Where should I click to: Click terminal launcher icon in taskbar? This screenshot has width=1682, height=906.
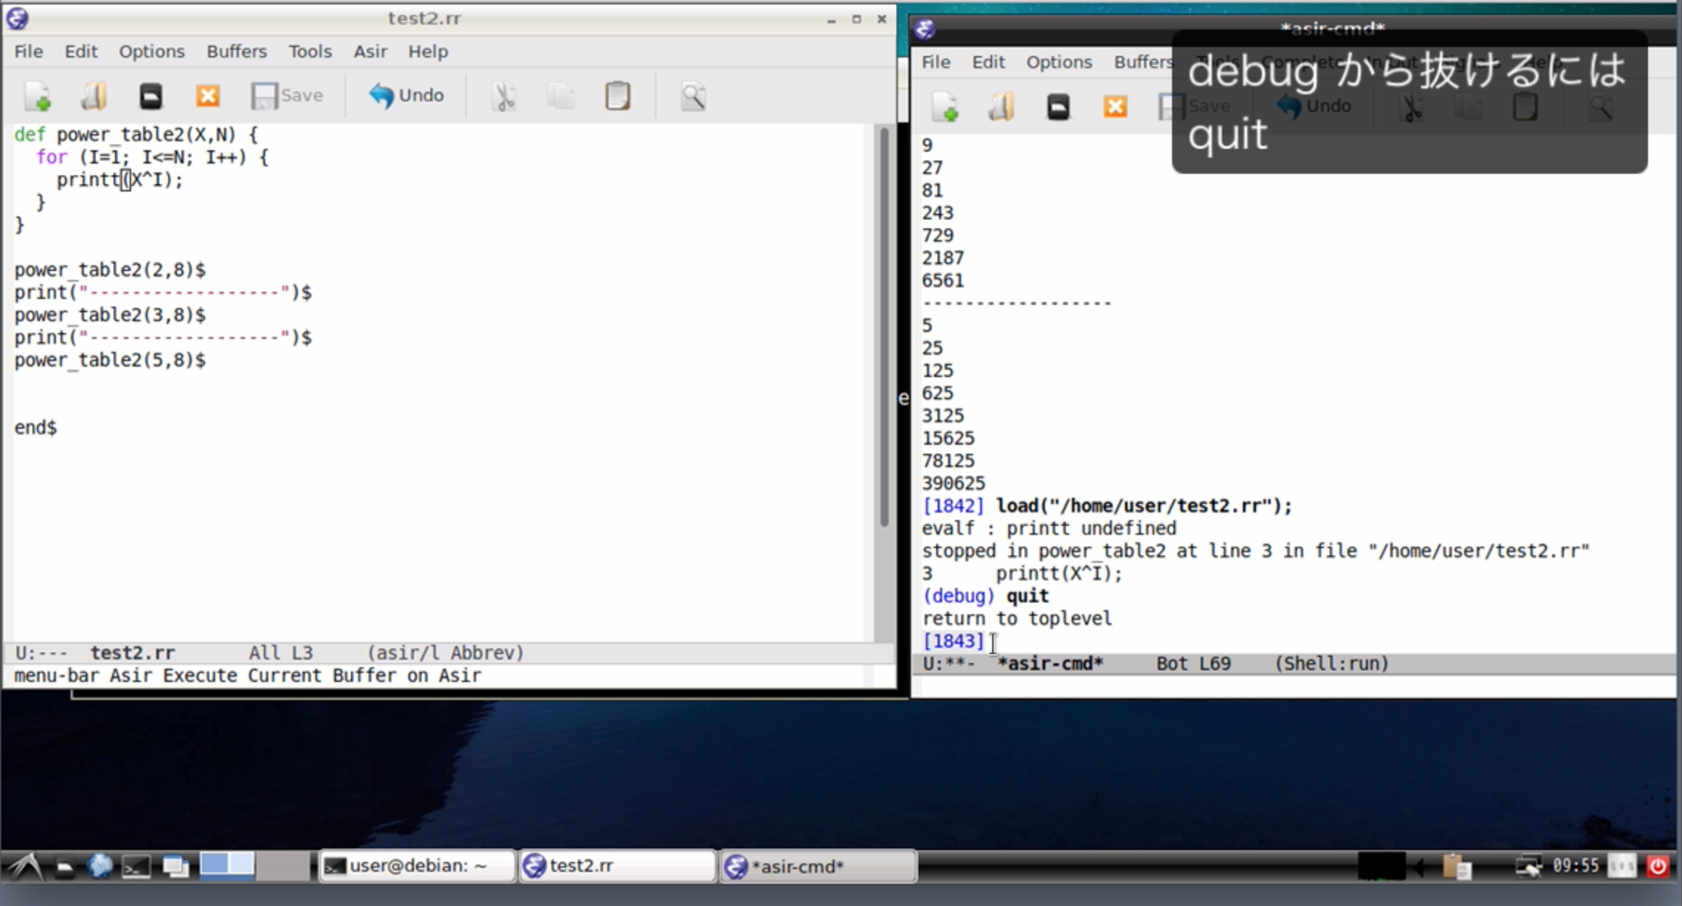point(136,867)
